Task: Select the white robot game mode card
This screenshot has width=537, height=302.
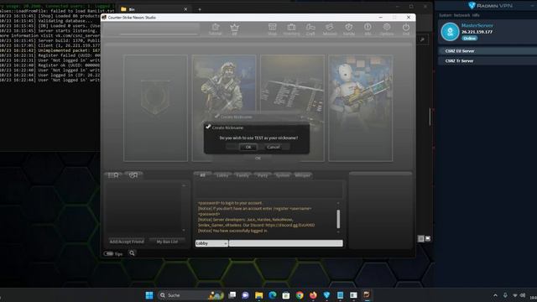Action: click(x=361, y=108)
